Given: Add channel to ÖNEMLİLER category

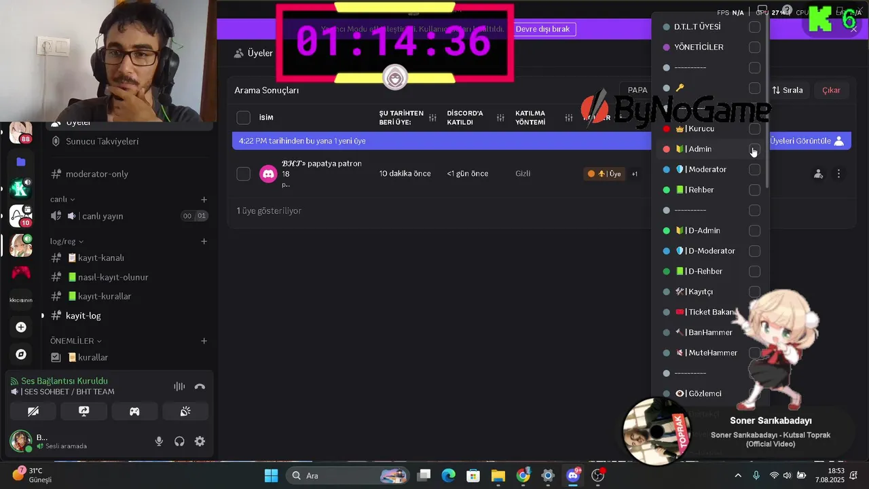Looking at the screenshot, I should 204,340.
